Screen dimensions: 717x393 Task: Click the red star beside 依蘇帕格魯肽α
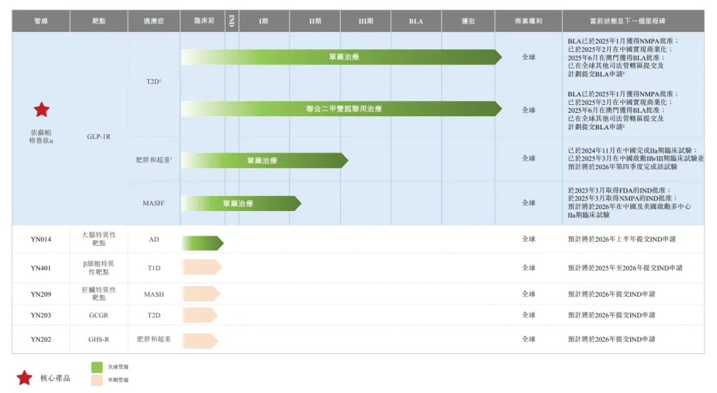pos(42,110)
